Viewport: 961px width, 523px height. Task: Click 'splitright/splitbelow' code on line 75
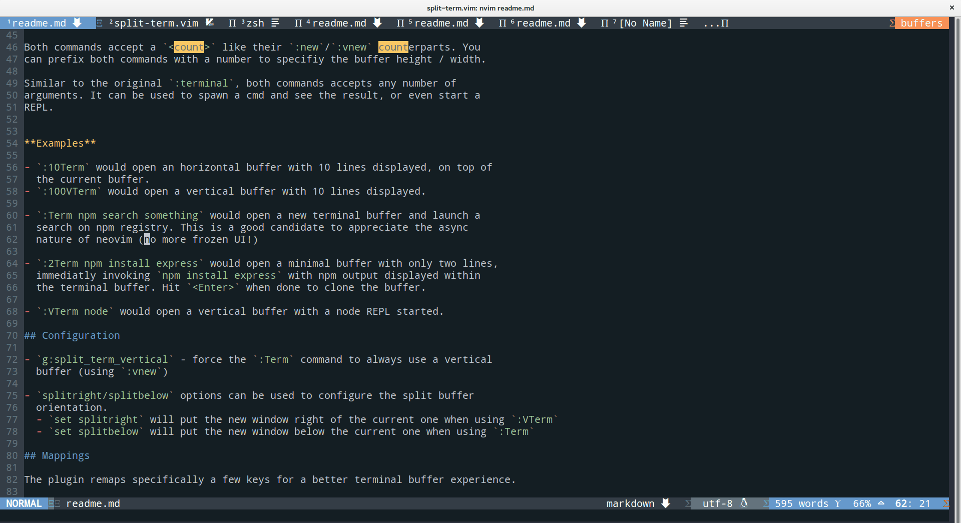point(105,395)
